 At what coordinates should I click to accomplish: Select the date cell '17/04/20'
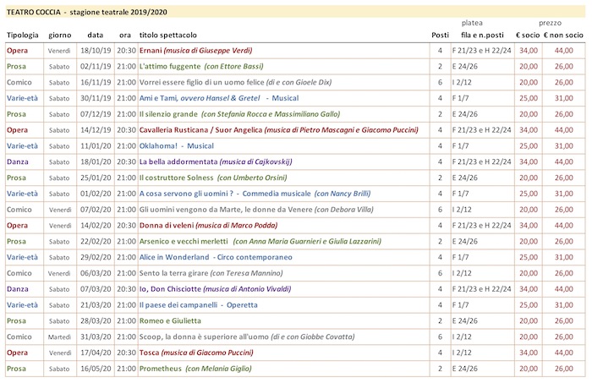coord(96,353)
